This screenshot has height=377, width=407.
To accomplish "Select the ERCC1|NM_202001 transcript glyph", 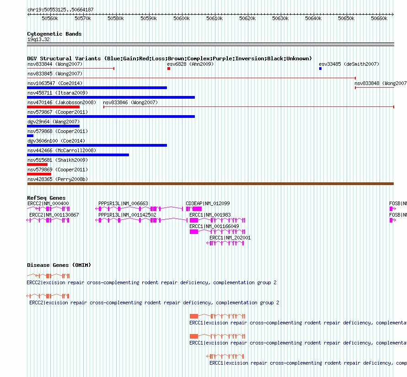I will tap(225, 243).
